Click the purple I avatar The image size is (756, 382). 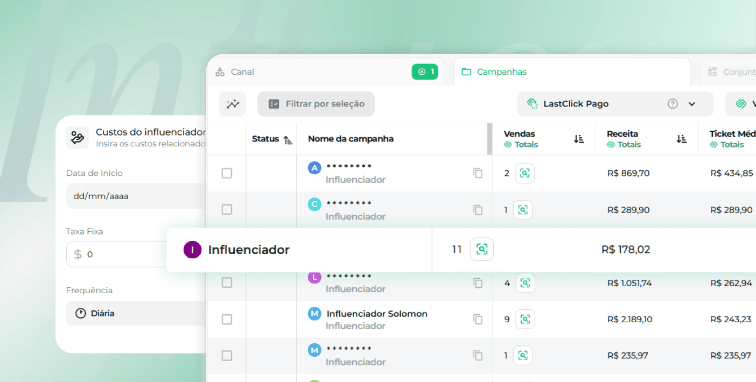pyautogui.click(x=192, y=250)
